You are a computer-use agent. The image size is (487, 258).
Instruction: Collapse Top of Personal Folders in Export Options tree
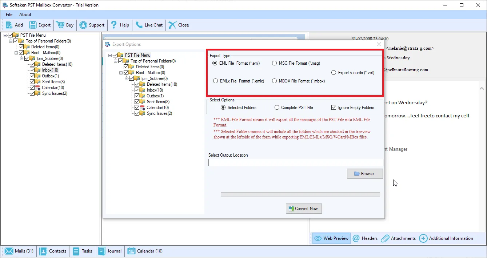point(115,61)
